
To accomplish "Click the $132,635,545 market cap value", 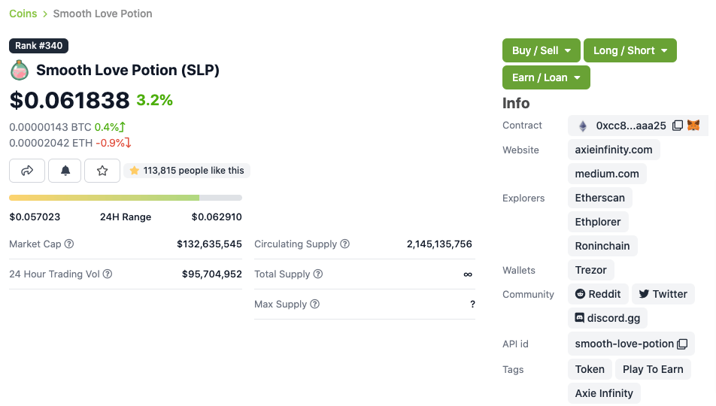I will (209, 244).
